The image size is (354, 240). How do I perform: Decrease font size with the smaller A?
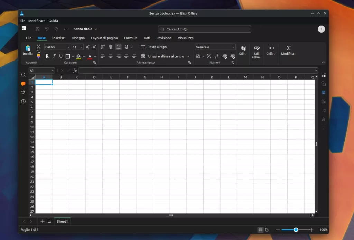coord(94,47)
